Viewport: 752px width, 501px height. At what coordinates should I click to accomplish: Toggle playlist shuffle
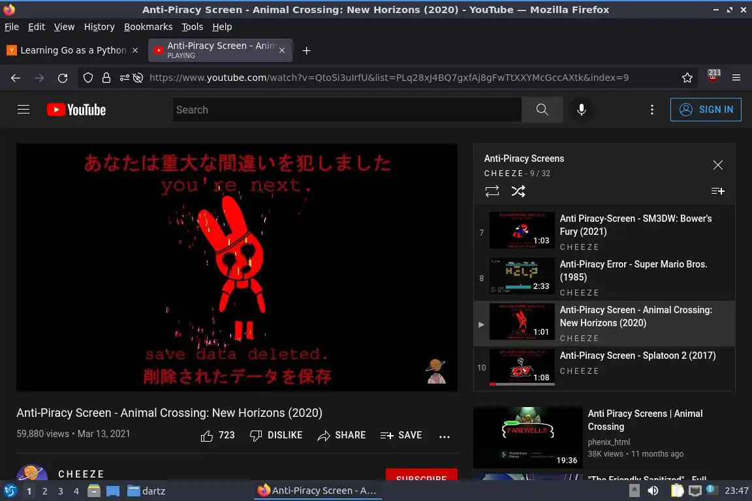tap(518, 191)
